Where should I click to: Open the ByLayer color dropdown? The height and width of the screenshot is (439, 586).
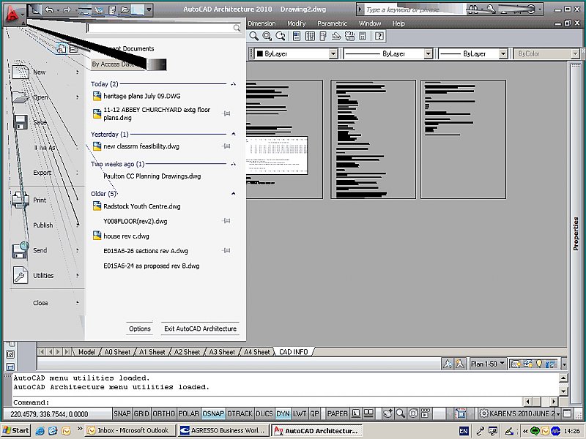pos(333,53)
